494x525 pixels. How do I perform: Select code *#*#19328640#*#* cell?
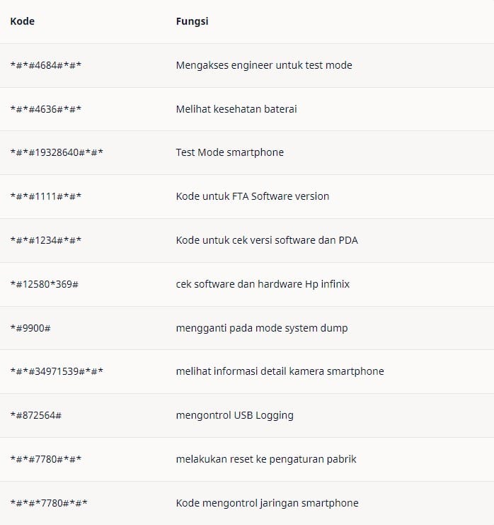(x=57, y=152)
